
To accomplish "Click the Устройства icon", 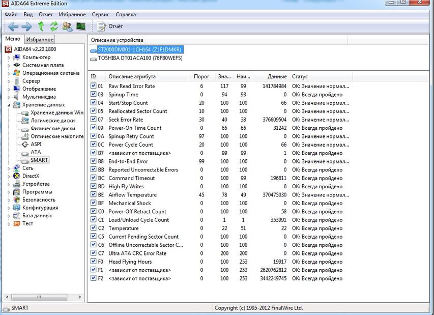I will 17,184.
